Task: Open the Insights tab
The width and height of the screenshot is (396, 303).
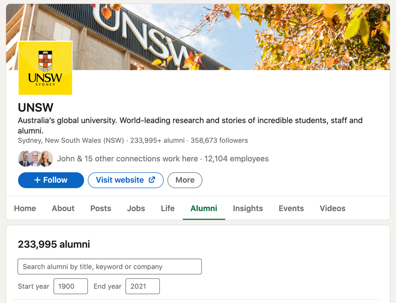Action: click(x=248, y=208)
